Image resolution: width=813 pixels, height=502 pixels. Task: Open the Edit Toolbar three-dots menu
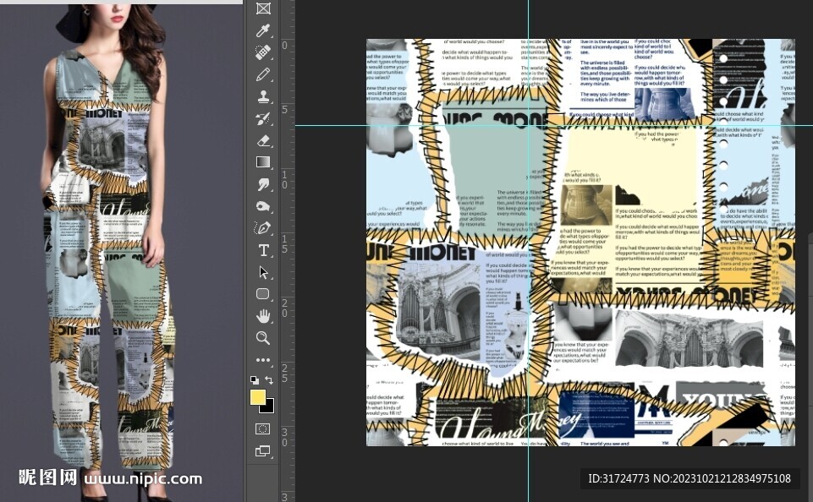263,360
